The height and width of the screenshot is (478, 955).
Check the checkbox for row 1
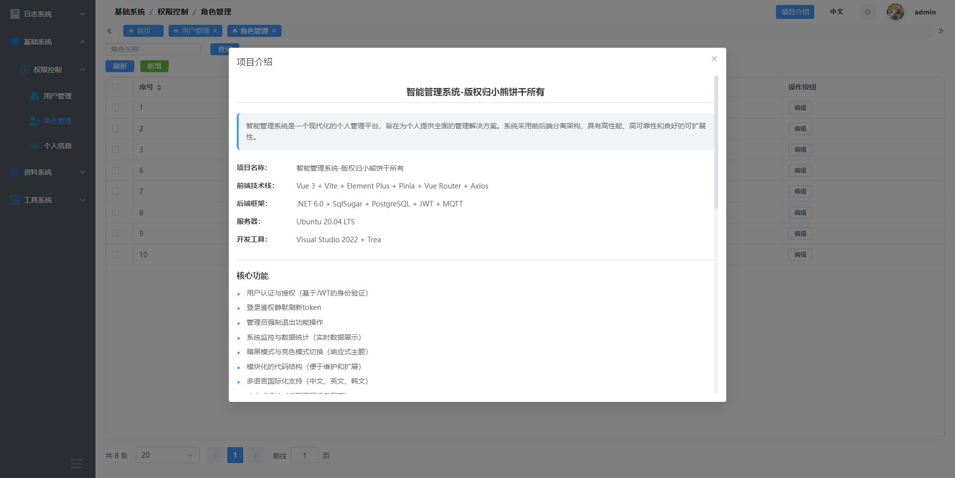[115, 107]
